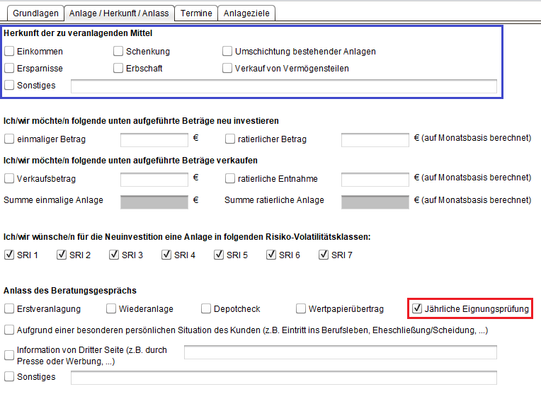Image resolution: width=541 pixels, height=394 pixels.
Task: Click the Information von Dritter Seite text field
Action: (x=341, y=352)
